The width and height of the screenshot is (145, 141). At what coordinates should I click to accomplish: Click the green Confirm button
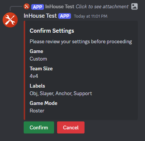pos(39,127)
